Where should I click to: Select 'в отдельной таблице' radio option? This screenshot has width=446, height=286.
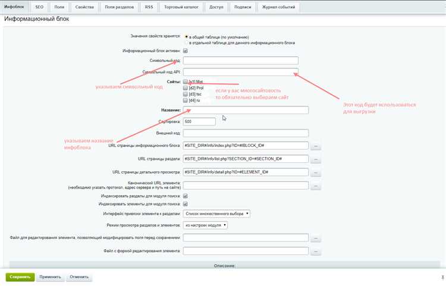186,43
